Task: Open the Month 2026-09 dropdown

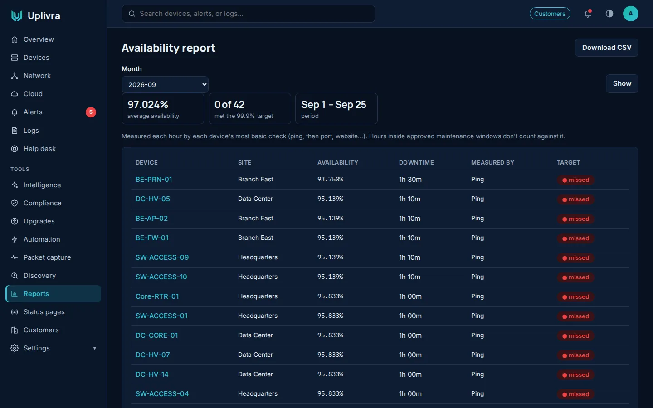Action: click(x=165, y=85)
